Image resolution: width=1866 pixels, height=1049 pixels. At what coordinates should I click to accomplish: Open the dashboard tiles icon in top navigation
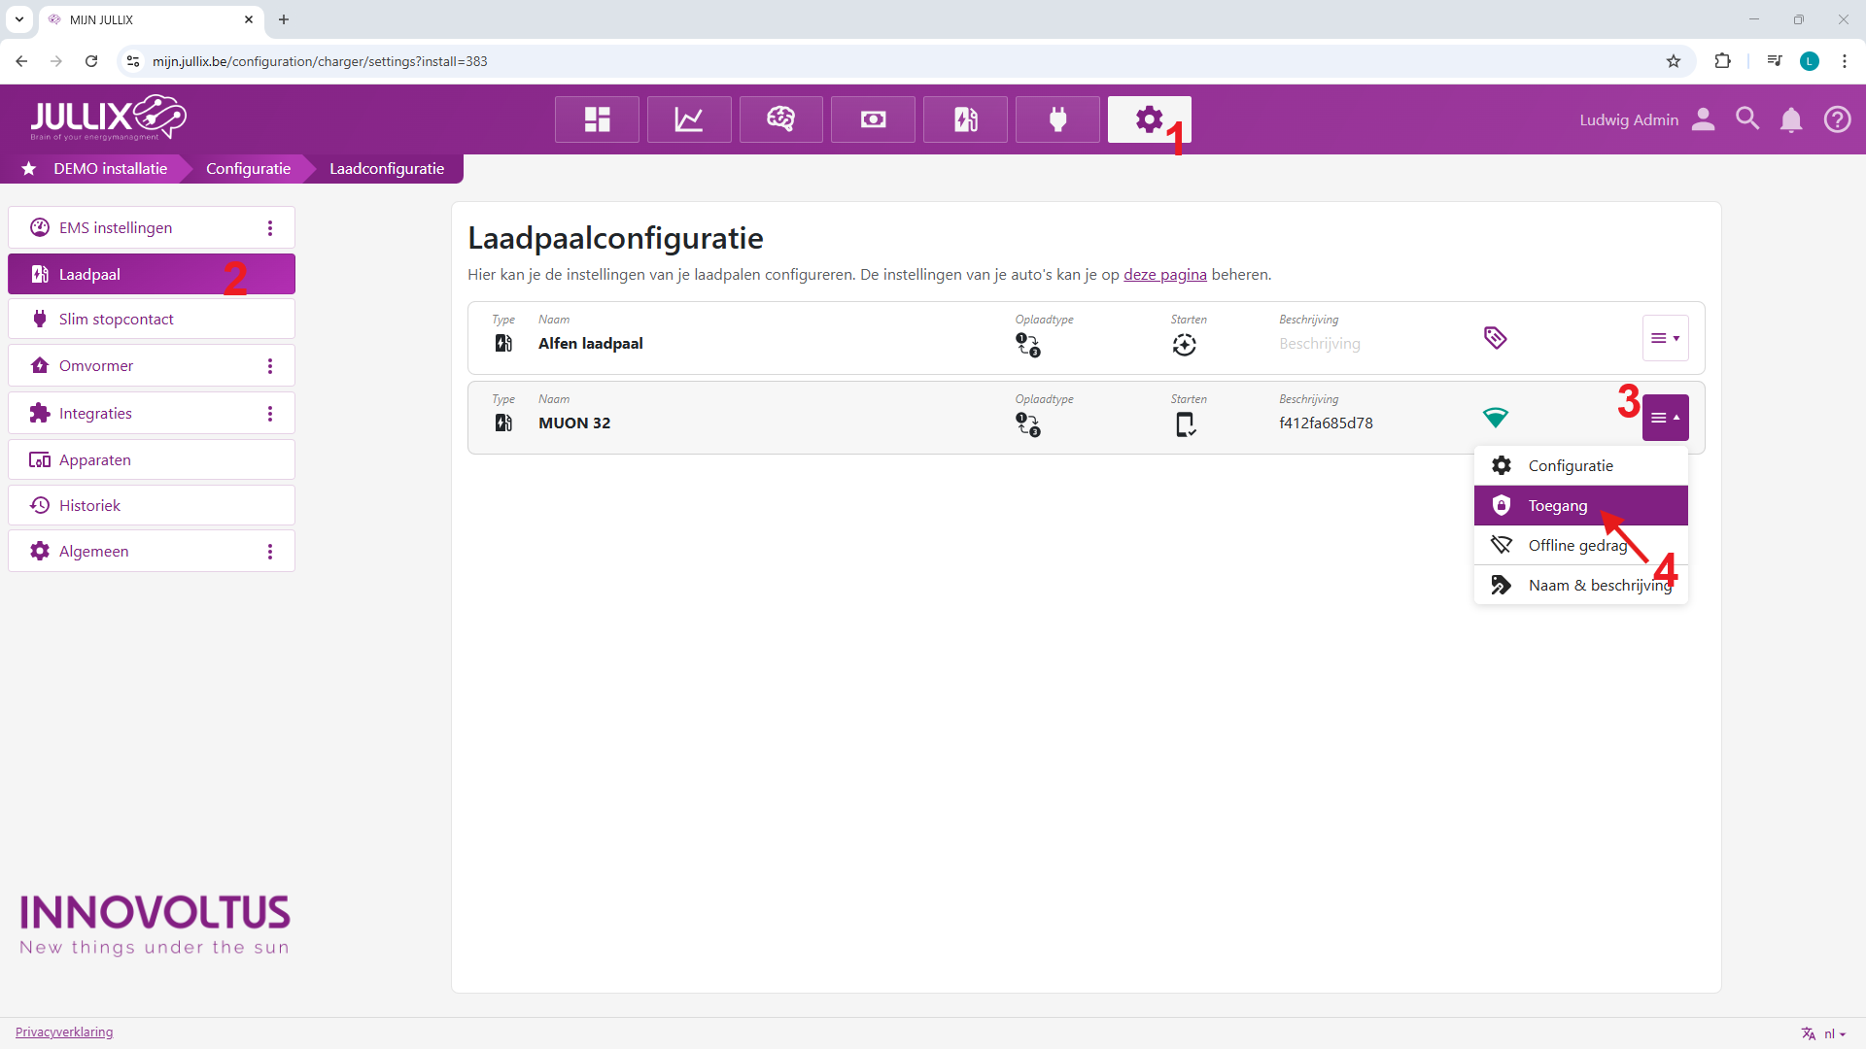click(597, 119)
